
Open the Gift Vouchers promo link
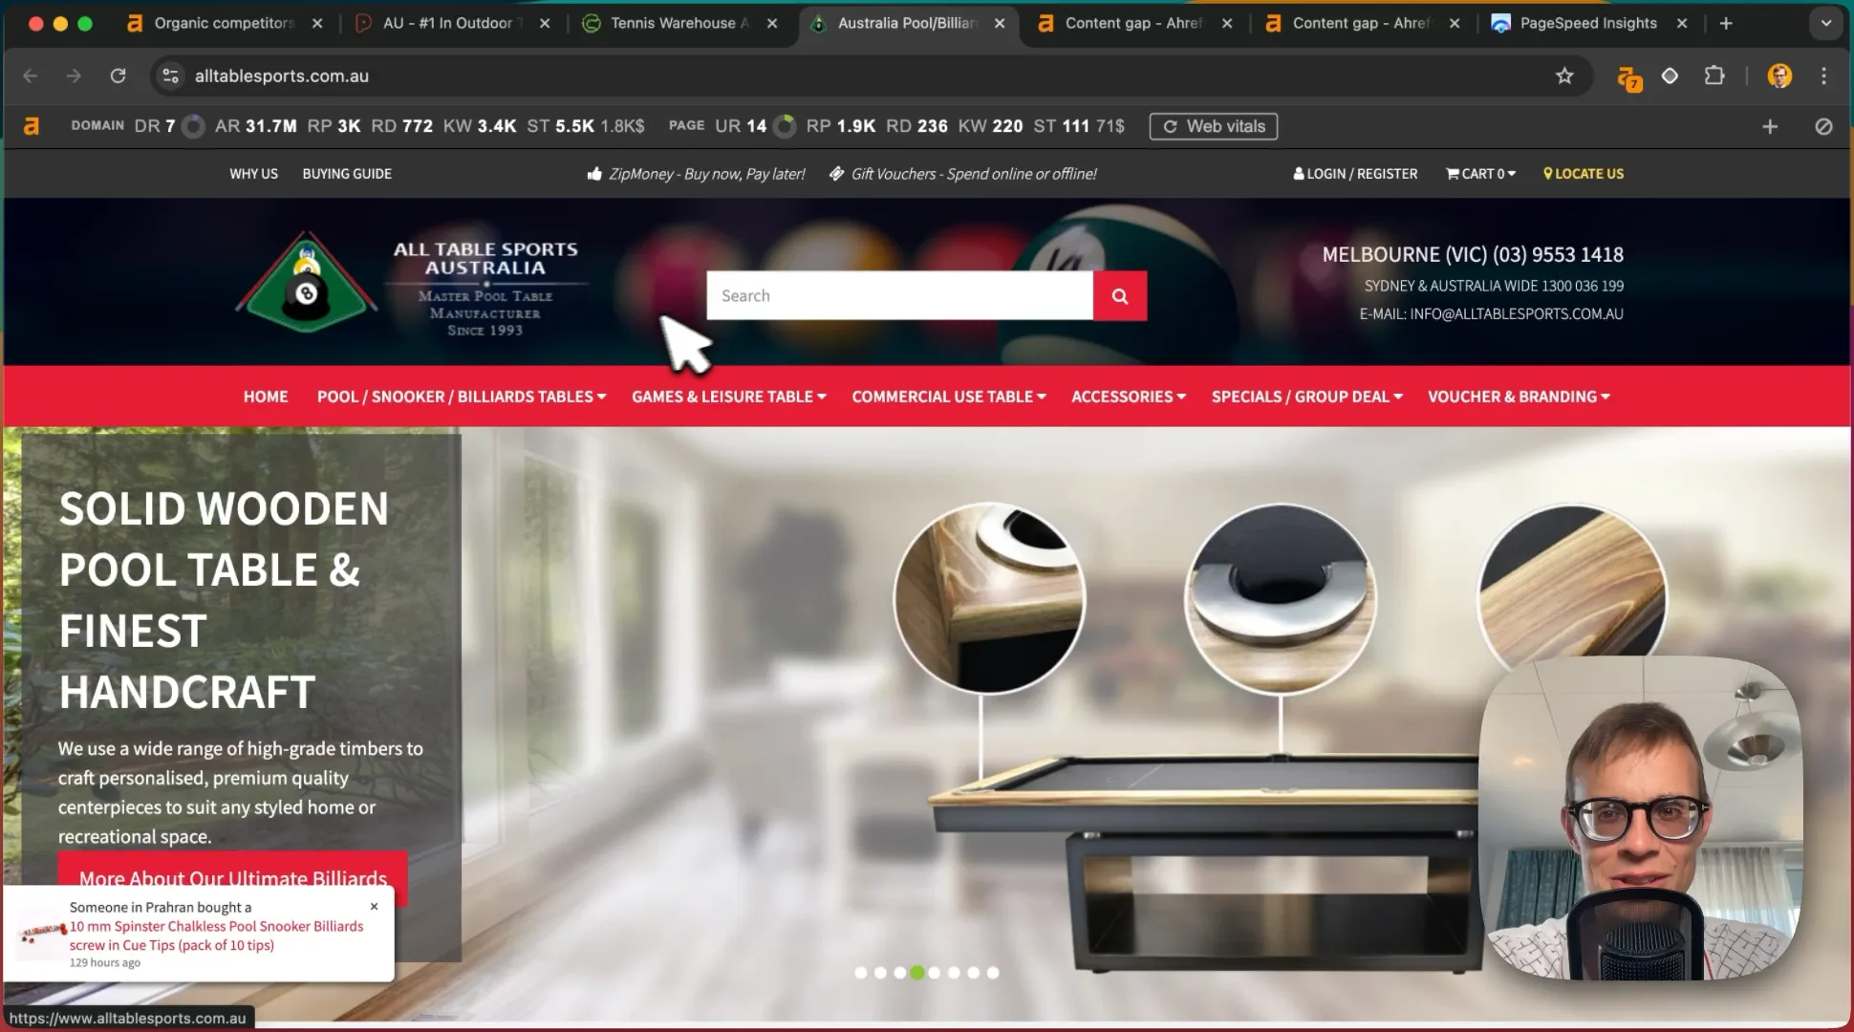[x=962, y=174]
